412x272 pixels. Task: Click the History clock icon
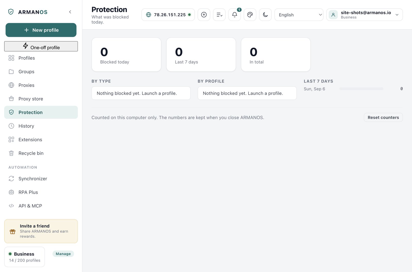(x=11, y=126)
